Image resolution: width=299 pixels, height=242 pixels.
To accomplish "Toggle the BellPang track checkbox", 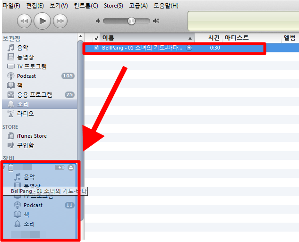I will point(96,48).
